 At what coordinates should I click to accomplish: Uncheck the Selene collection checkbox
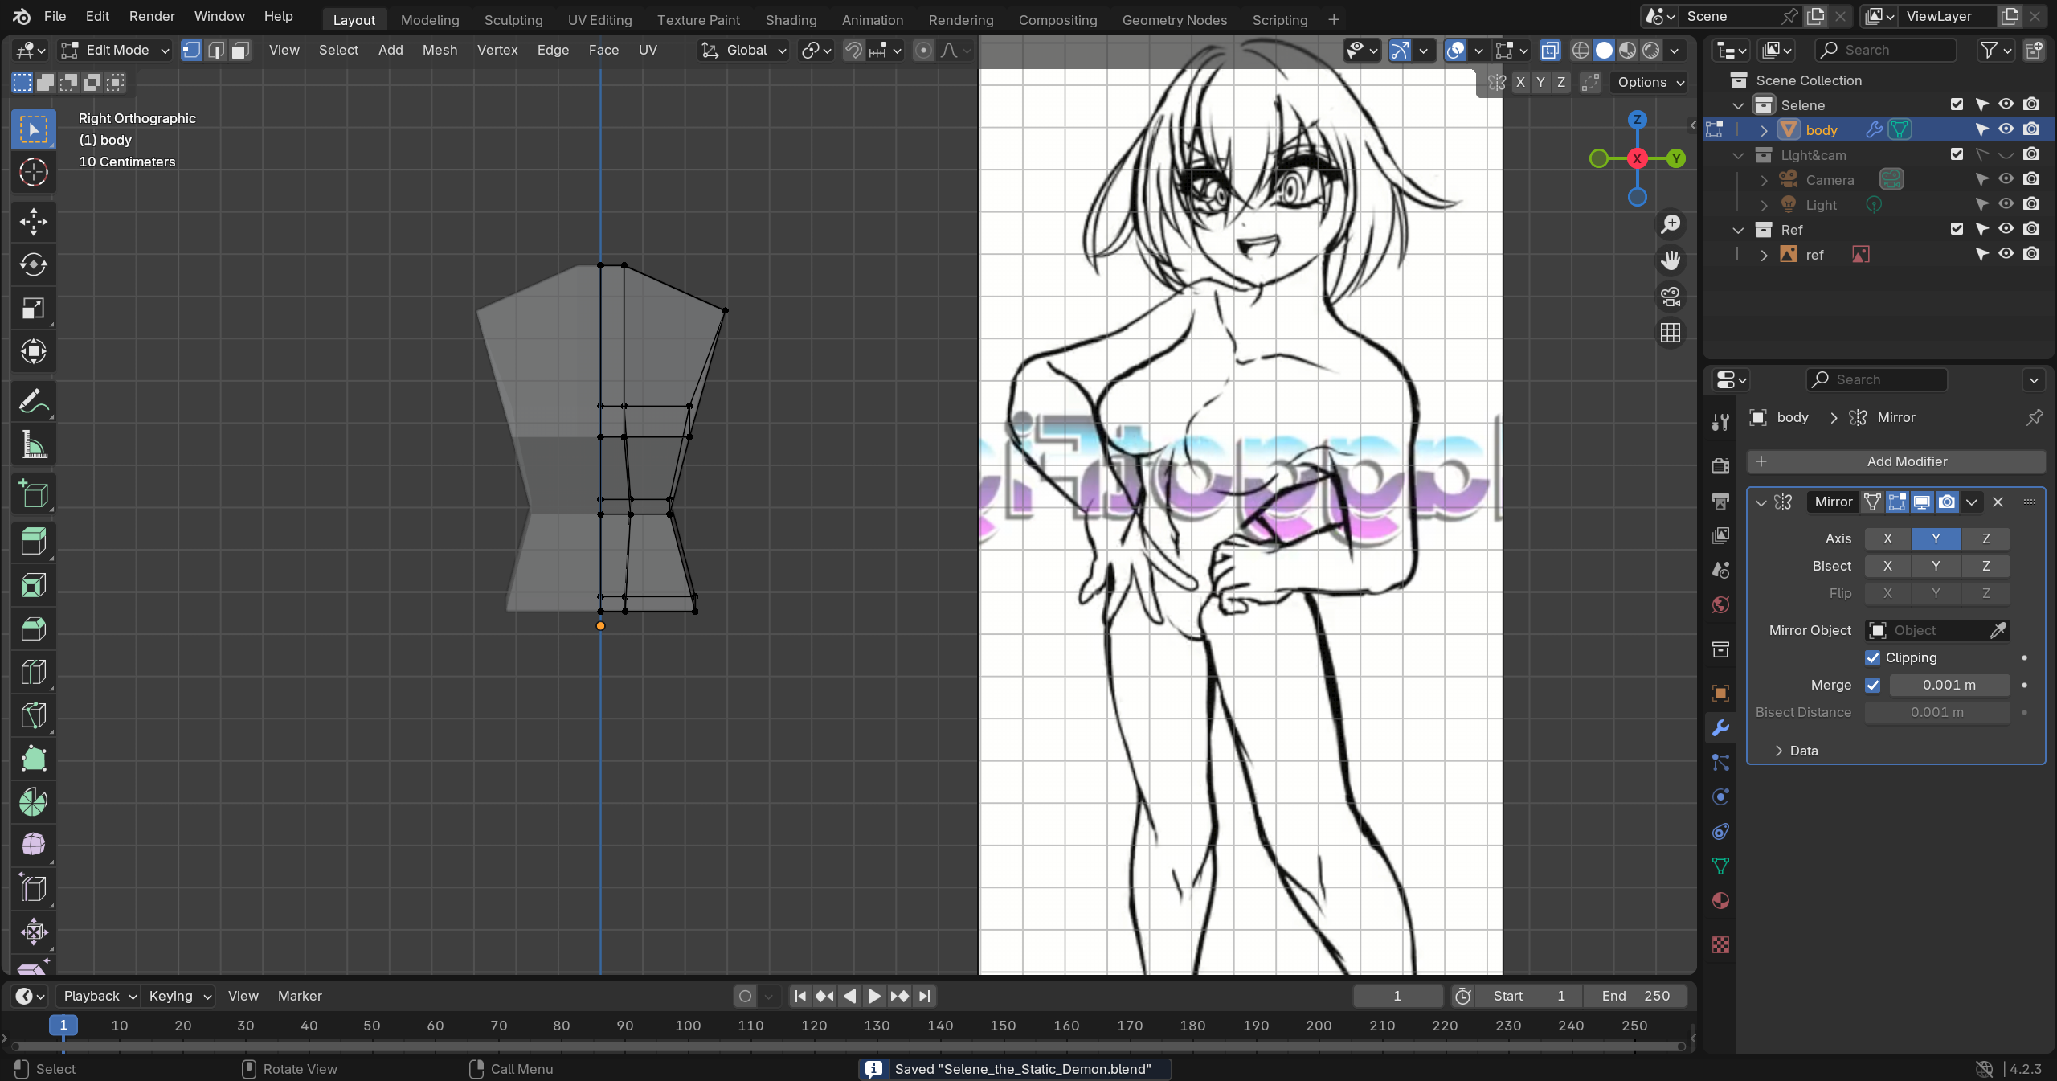[x=1957, y=104]
